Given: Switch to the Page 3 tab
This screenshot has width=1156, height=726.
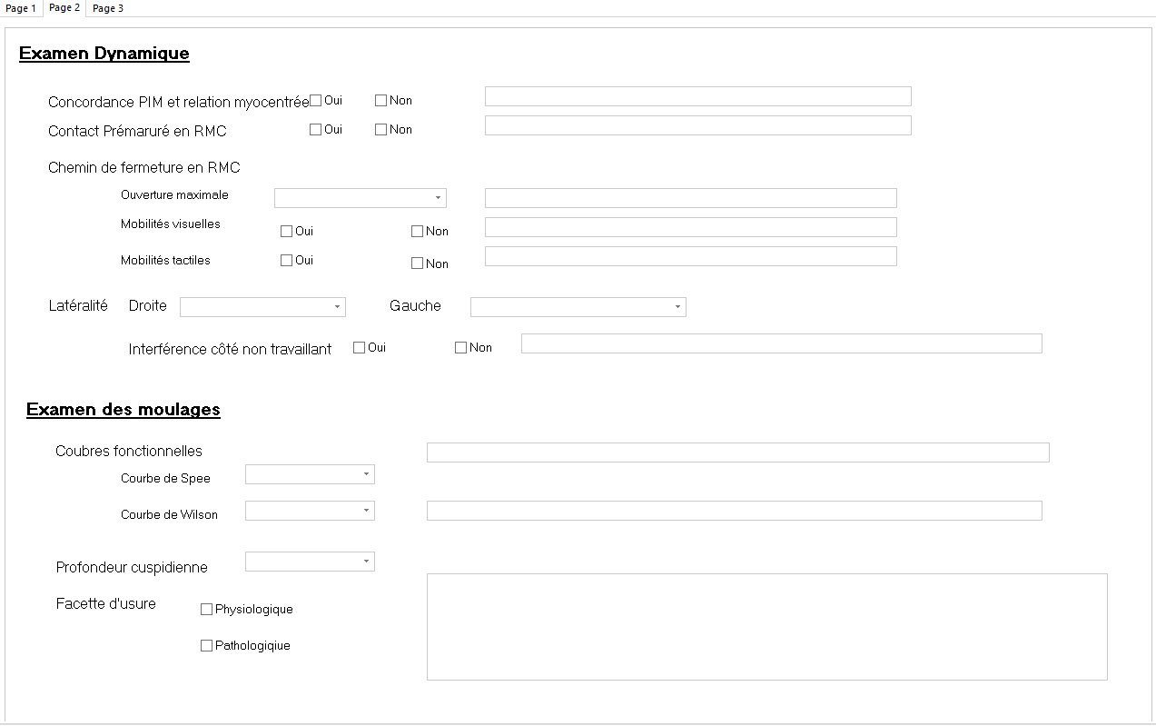Looking at the screenshot, I should tap(108, 7).
